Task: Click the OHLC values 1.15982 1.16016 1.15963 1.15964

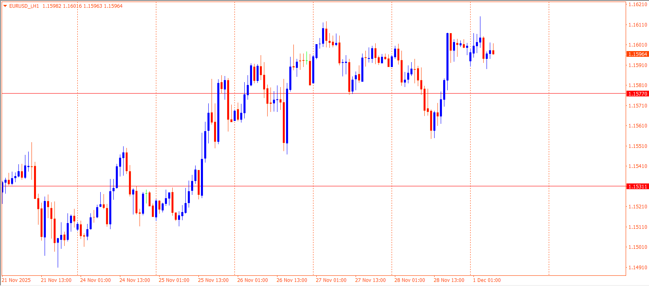Action: 83,6
